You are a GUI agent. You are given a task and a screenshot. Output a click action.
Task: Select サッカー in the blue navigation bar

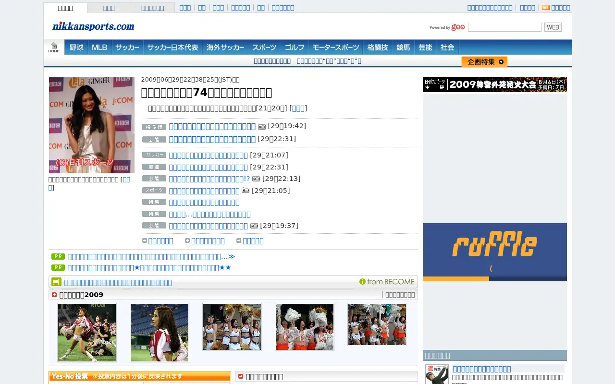[x=127, y=47]
